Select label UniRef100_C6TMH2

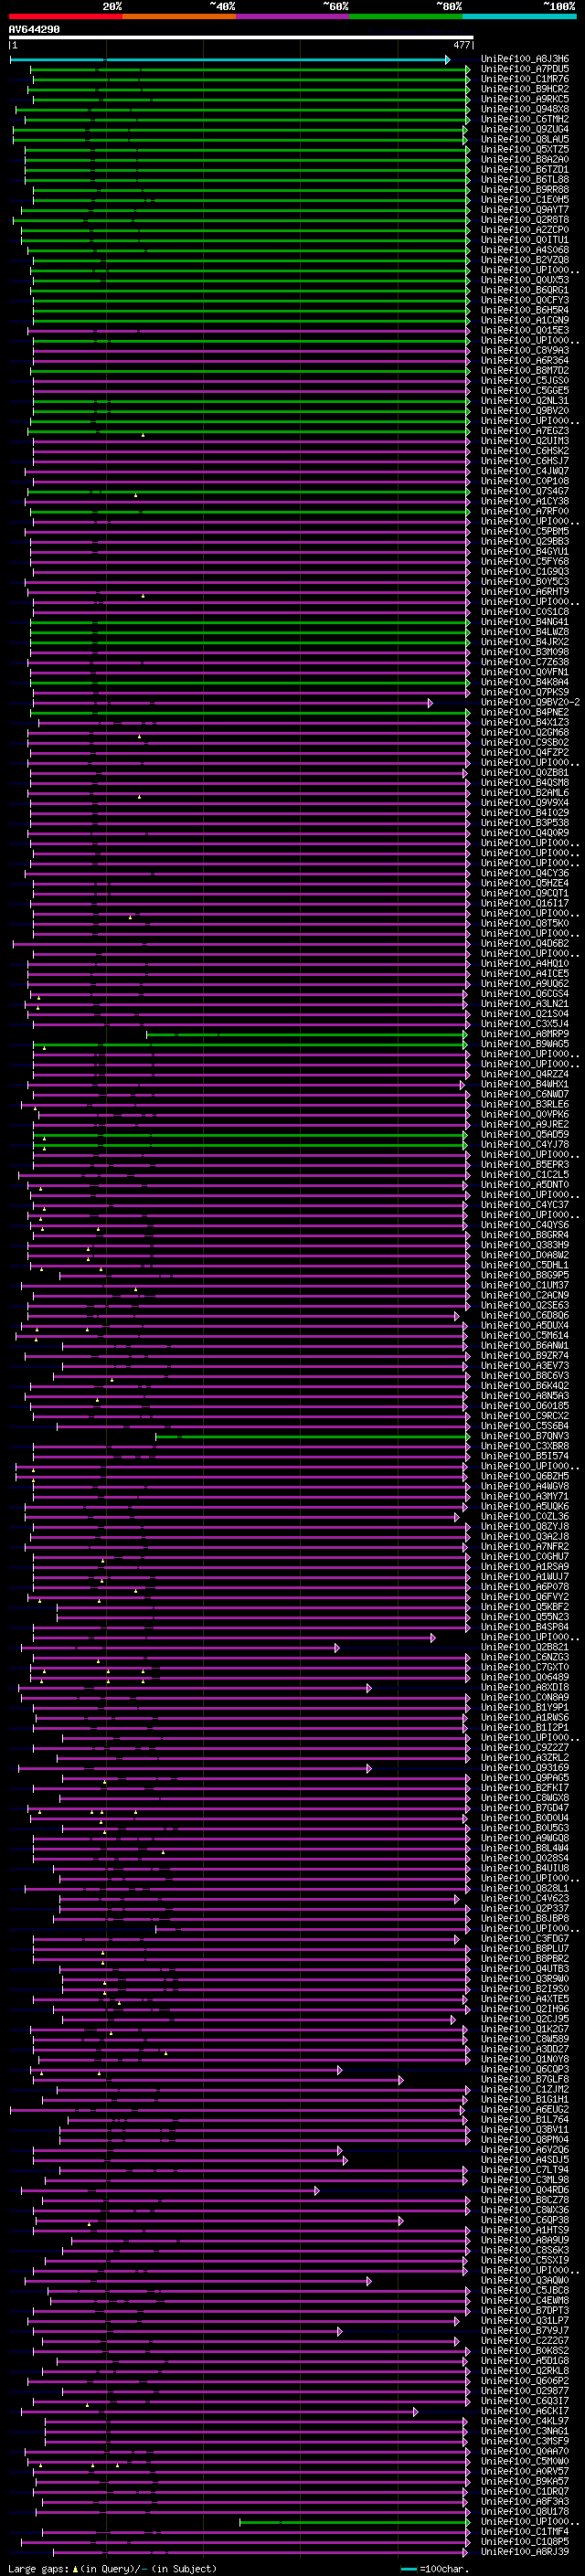pyautogui.click(x=525, y=119)
